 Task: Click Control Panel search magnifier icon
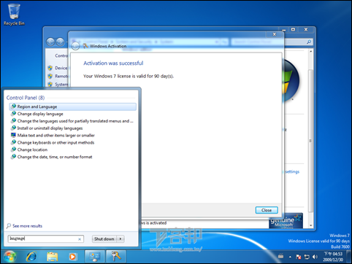(309, 42)
